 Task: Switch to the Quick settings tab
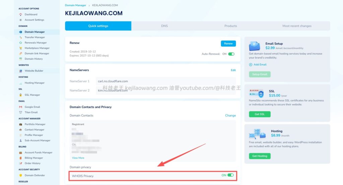(x=98, y=26)
